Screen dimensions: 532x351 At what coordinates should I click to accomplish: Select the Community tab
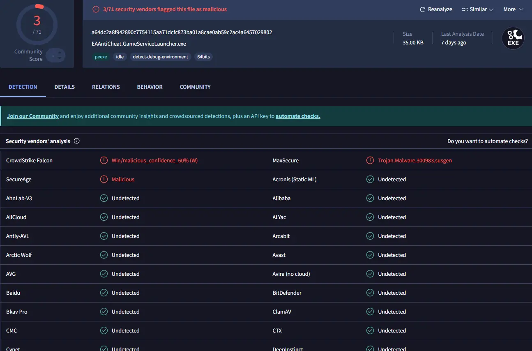(195, 87)
